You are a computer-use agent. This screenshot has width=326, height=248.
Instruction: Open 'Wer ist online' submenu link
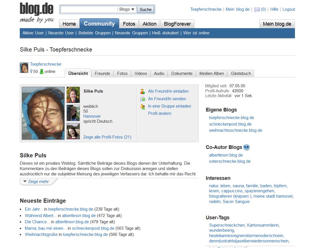[196, 33]
